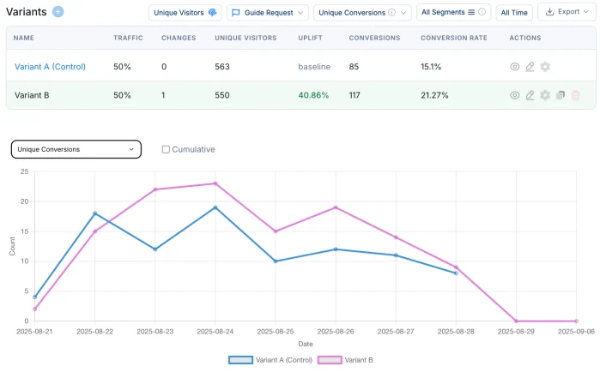Click the NAME column header
Image resolution: width=600 pixels, height=372 pixels.
[24, 38]
